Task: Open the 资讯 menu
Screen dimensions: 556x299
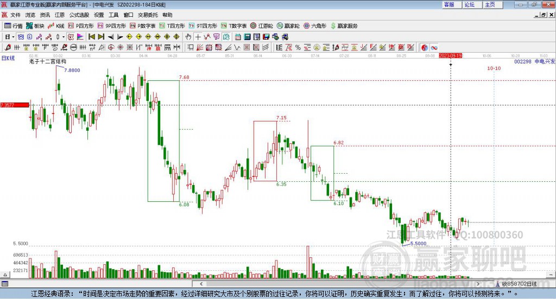Action: 45,15
